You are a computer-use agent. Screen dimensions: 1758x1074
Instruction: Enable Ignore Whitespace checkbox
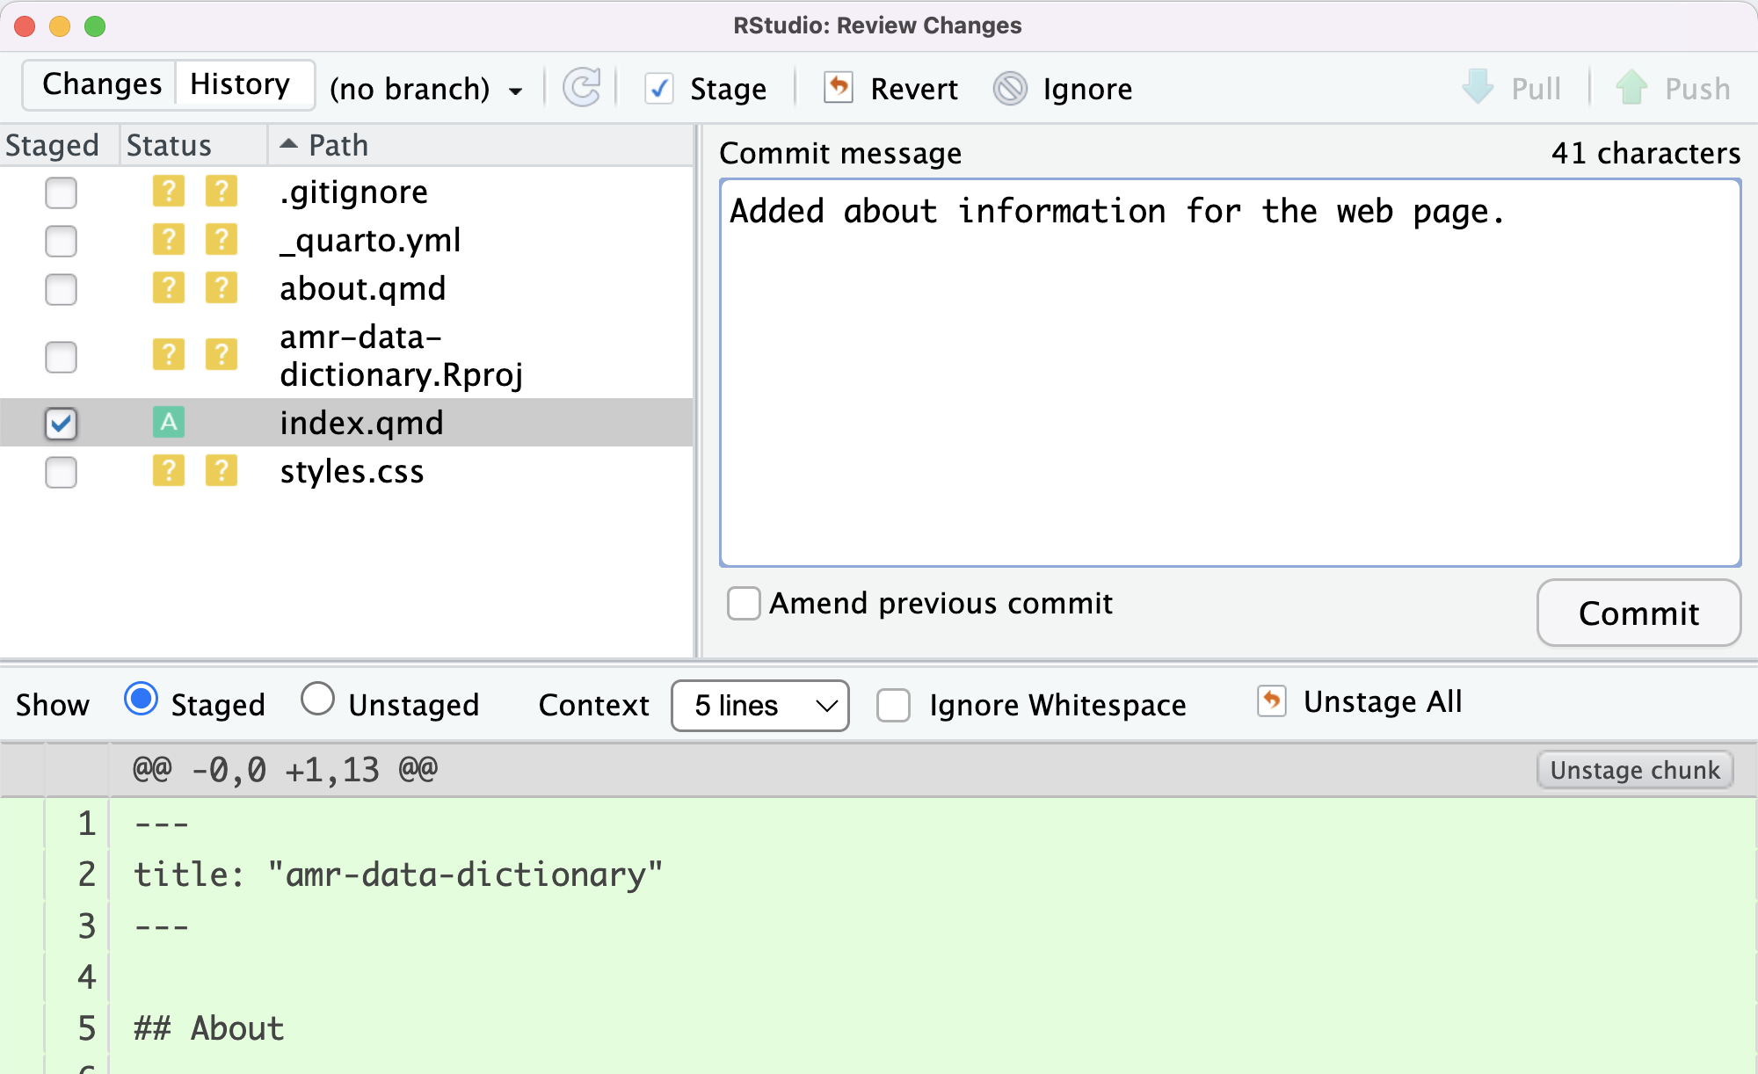point(894,705)
